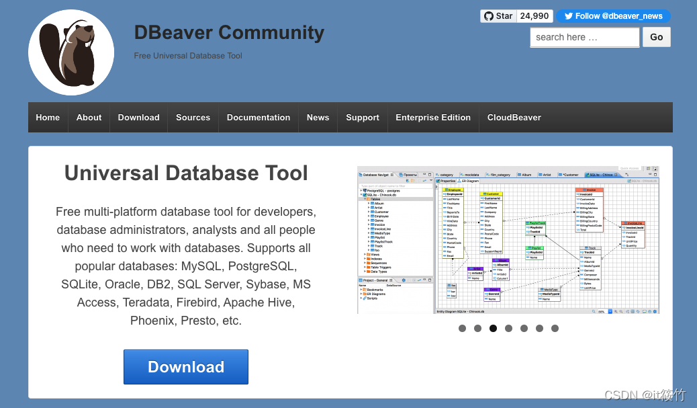Open the Documentation menu item
This screenshot has height=408, width=697.
259,118
